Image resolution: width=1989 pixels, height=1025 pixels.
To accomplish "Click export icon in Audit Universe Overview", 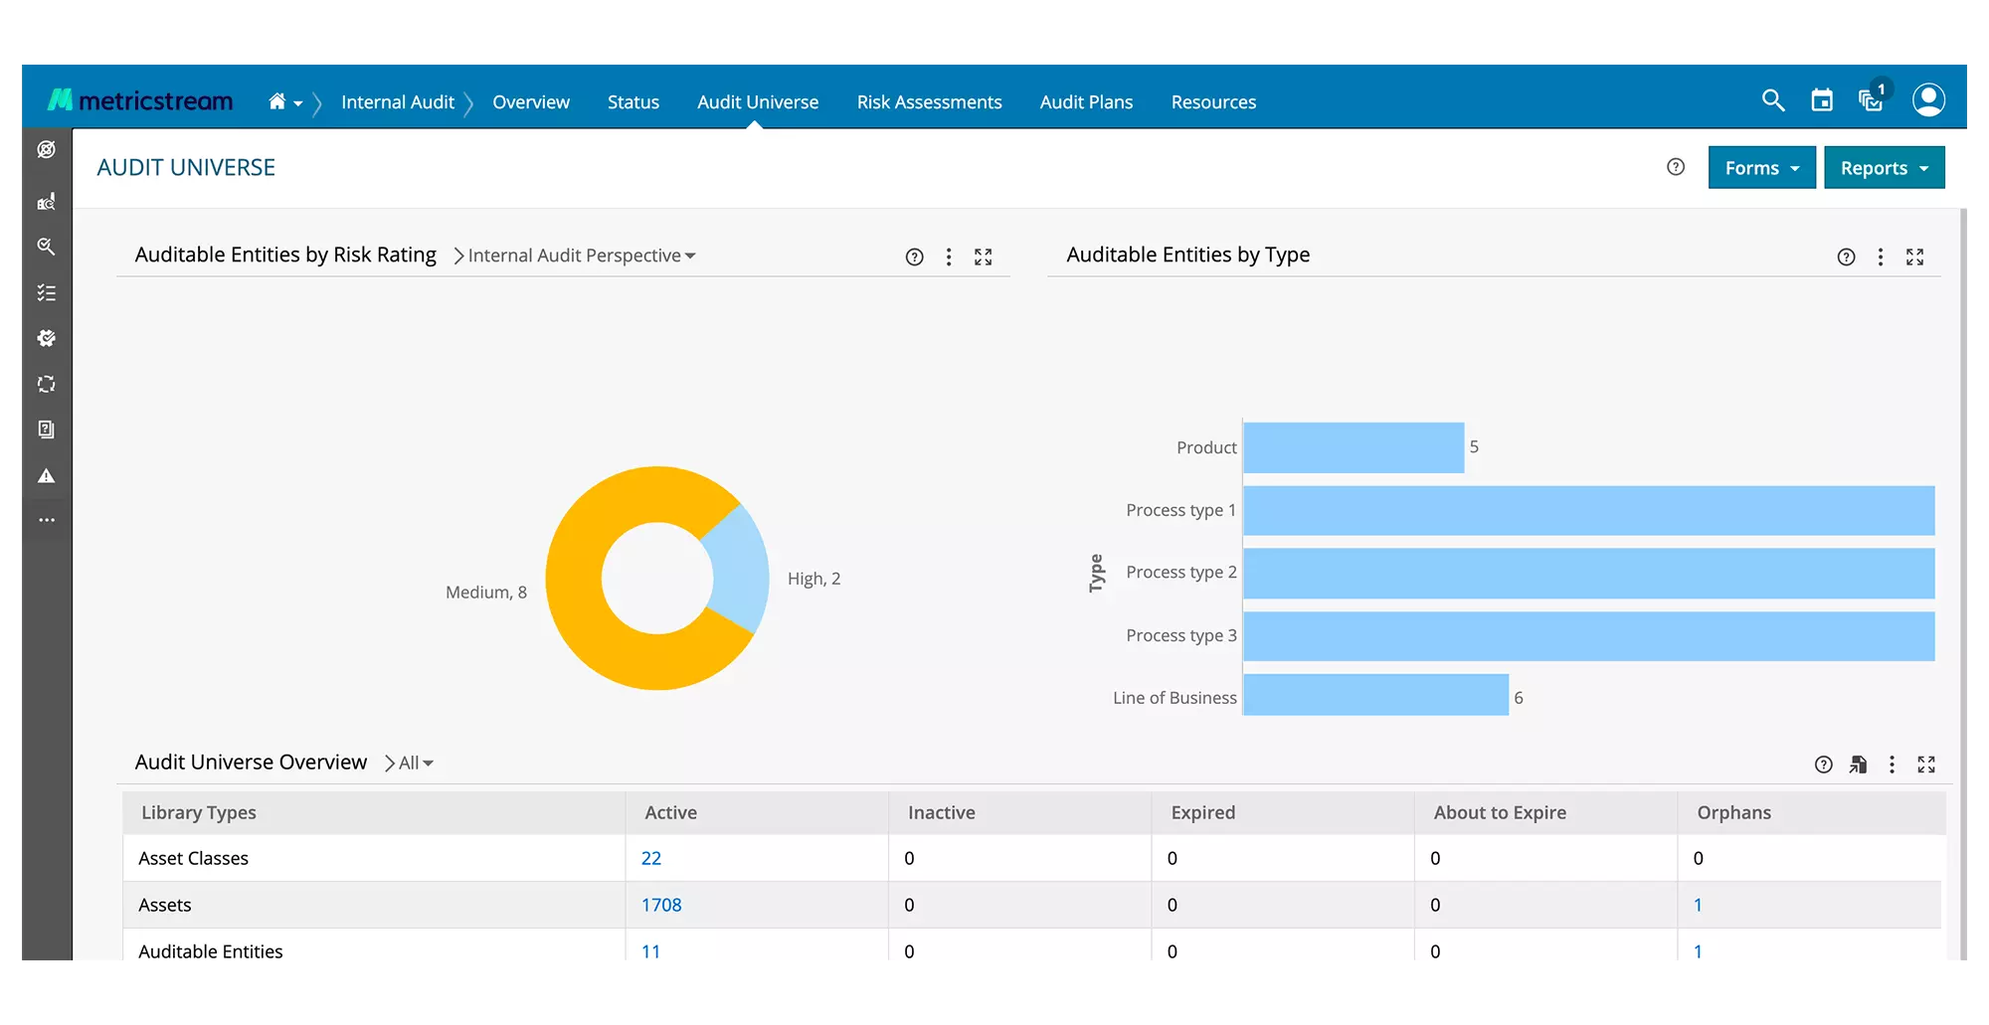I will [x=1858, y=765].
